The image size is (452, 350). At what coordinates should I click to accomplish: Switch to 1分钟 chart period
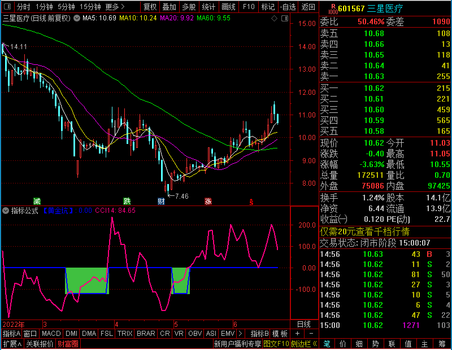click(x=44, y=7)
